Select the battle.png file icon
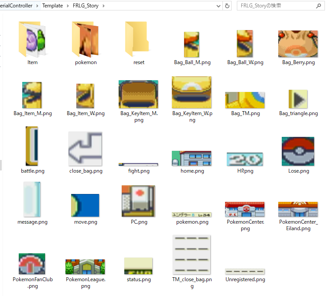This screenshot has height=296, width=328. pyautogui.click(x=32, y=146)
